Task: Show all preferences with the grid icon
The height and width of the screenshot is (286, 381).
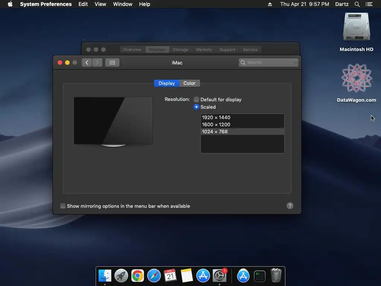Action: 112,63
